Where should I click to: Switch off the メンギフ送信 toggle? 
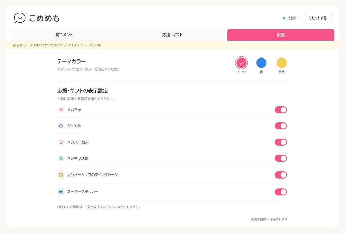click(281, 158)
